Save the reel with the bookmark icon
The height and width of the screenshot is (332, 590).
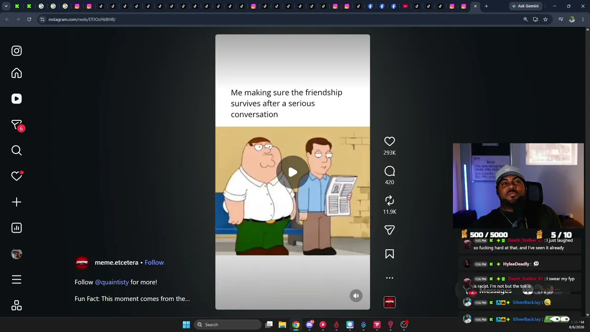389,254
